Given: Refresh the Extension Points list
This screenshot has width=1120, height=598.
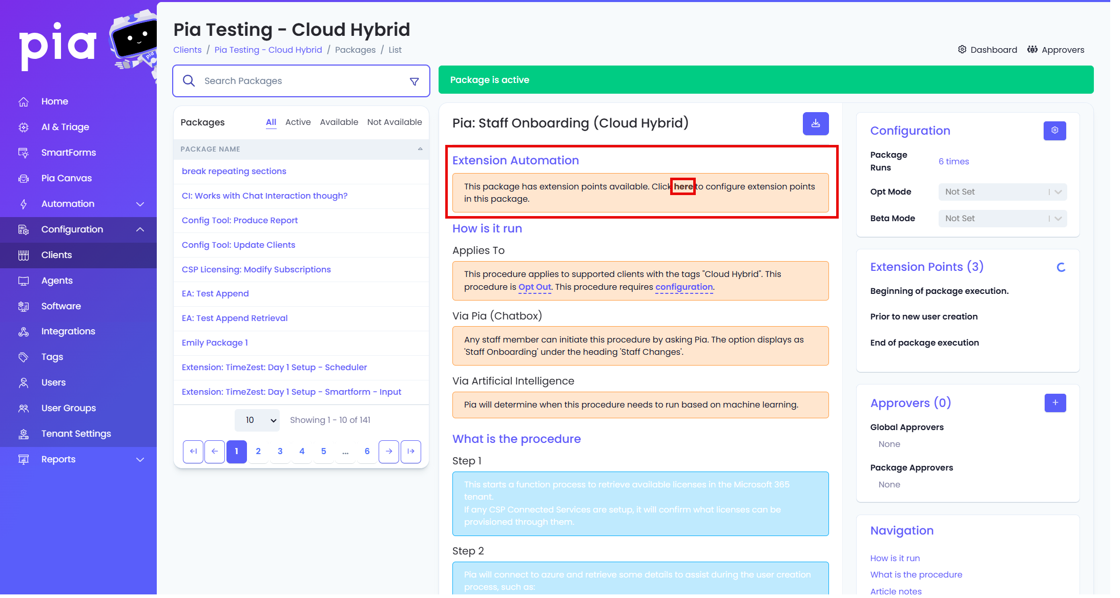Looking at the screenshot, I should (1061, 267).
